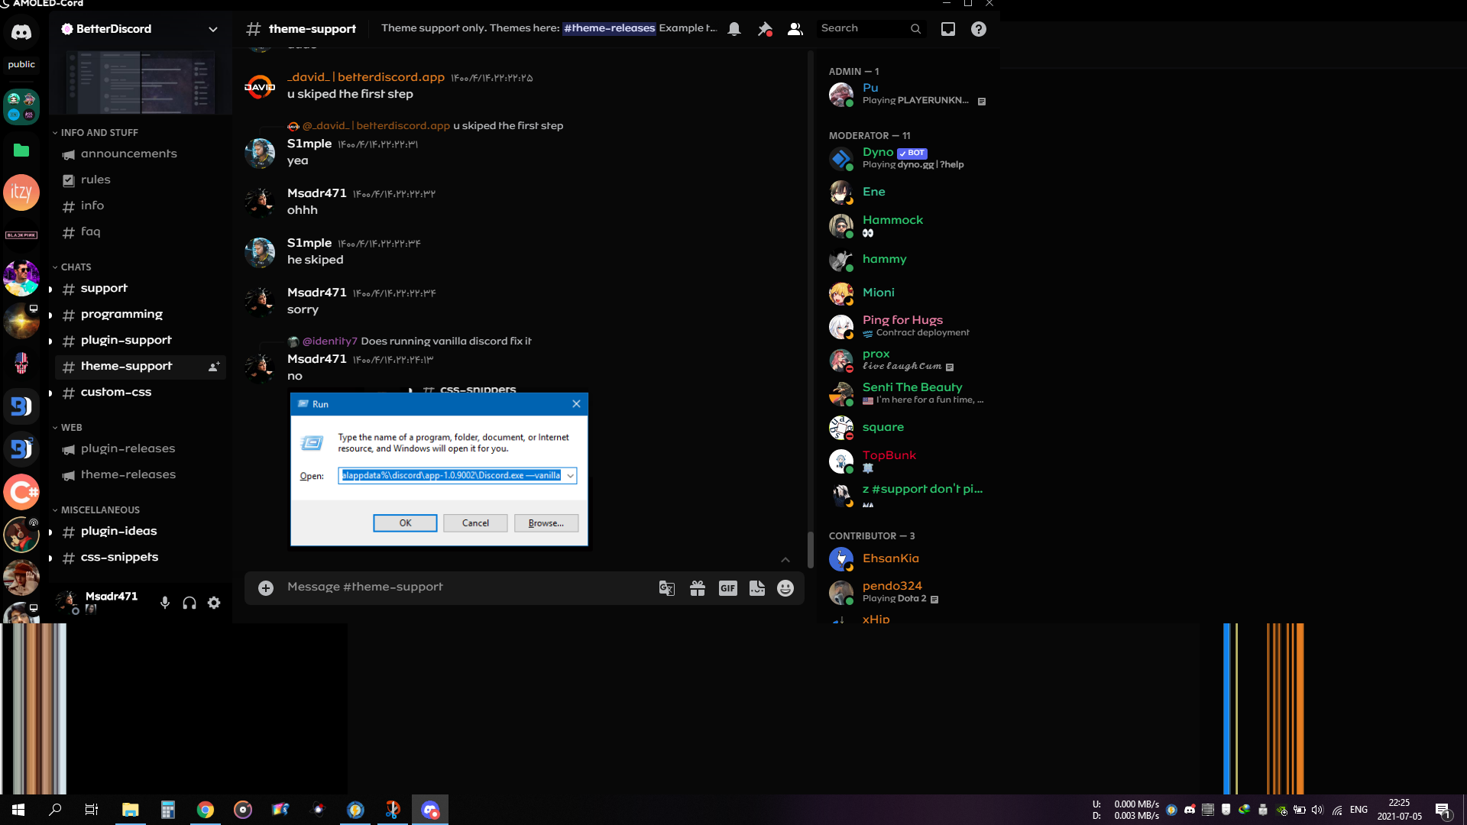Focus the message #theme-support input box
Screen dimensions: 1467x825
466,587
